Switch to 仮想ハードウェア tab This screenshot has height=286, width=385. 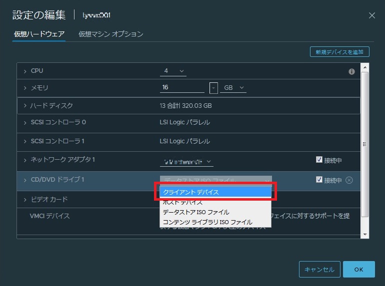[x=39, y=34]
